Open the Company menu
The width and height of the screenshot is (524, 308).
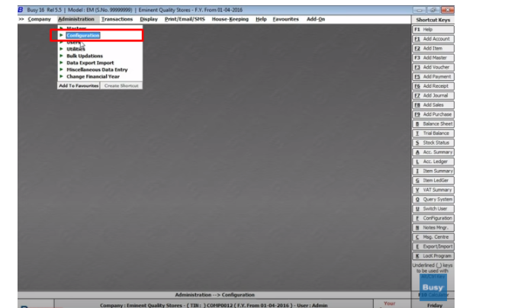click(39, 19)
